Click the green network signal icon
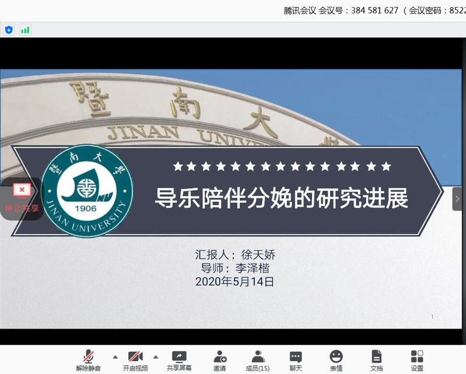 pos(25,30)
